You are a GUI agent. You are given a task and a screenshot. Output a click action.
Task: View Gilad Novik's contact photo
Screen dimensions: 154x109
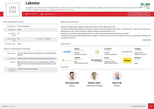coord(117,76)
